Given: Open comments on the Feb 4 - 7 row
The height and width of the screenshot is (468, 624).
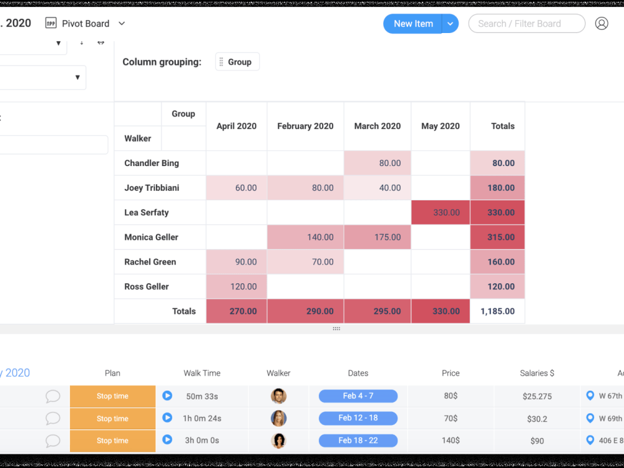Looking at the screenshot, I should pyautogui.click(x=52, y=396).
